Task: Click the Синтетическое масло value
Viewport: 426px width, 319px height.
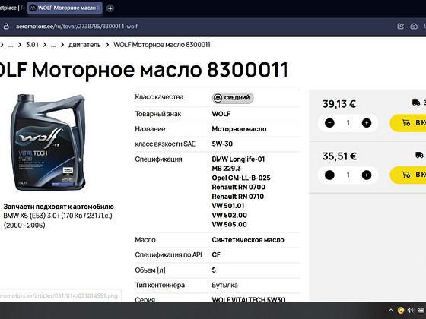Action: pos(248,240)
